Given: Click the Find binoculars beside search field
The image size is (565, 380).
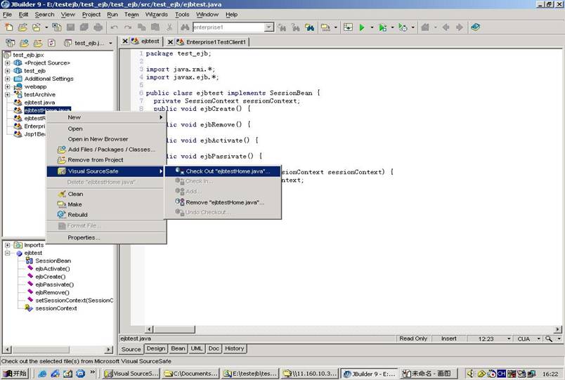Looking at the screenshot, I should [185, 27].
